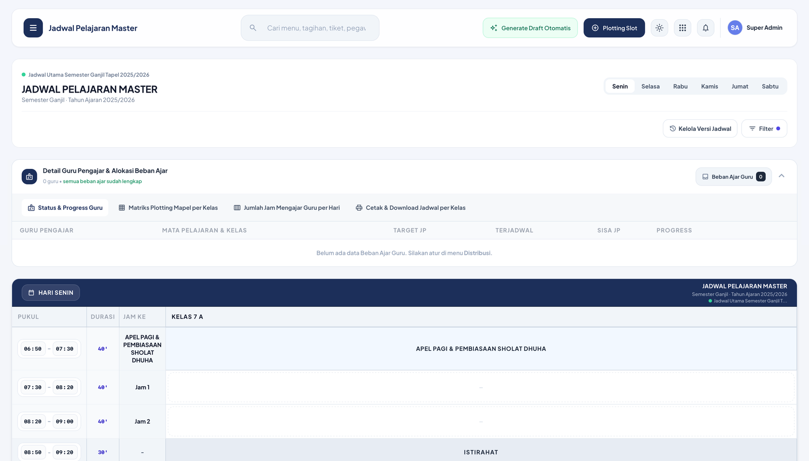Screen dimensions: 809x461
Task: Click the empty Jam 1 slot for Kelas 7 A
Action: click(x=481, y=387)
